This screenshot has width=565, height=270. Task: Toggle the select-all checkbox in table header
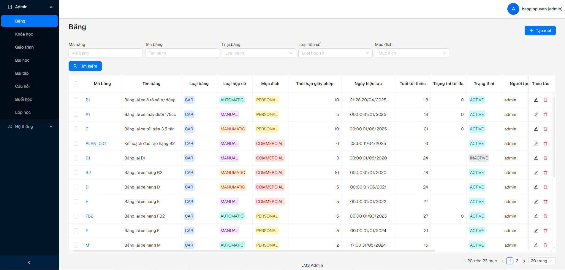tap(76, 84)
